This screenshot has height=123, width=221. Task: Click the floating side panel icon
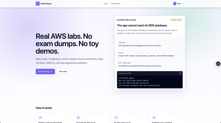pos(218,64)
